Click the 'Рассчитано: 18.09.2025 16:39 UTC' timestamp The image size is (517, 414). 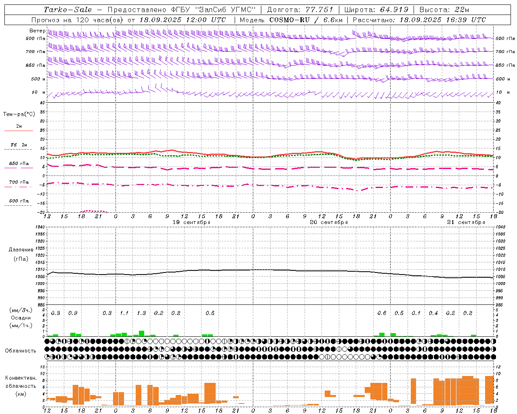coord(419,20)
